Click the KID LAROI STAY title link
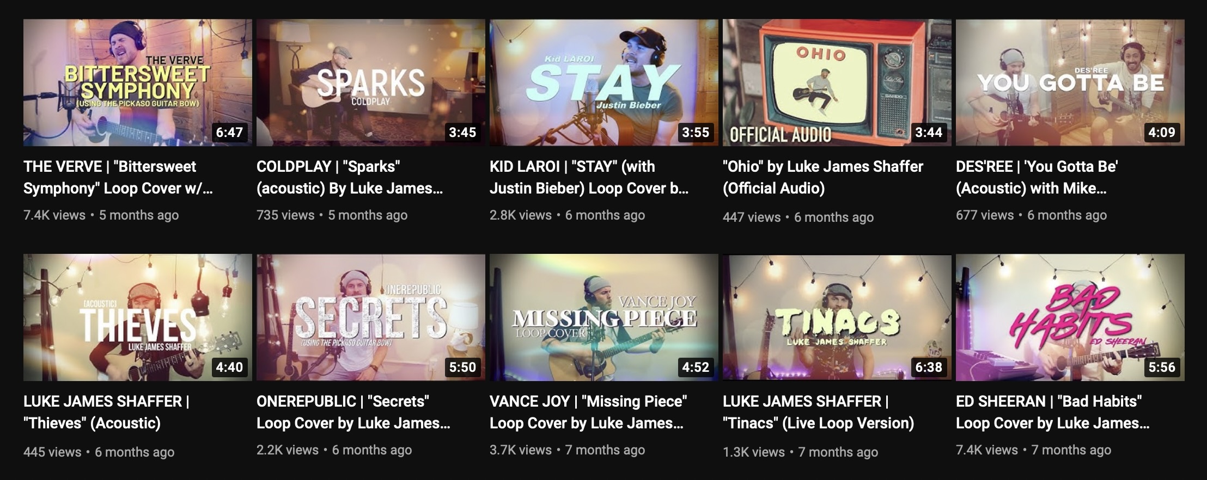This screenshot has height=480, width=1207. click(589, 177)
